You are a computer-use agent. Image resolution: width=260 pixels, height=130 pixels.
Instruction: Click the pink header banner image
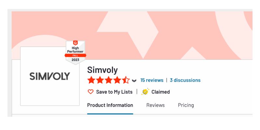coord(169,32)
